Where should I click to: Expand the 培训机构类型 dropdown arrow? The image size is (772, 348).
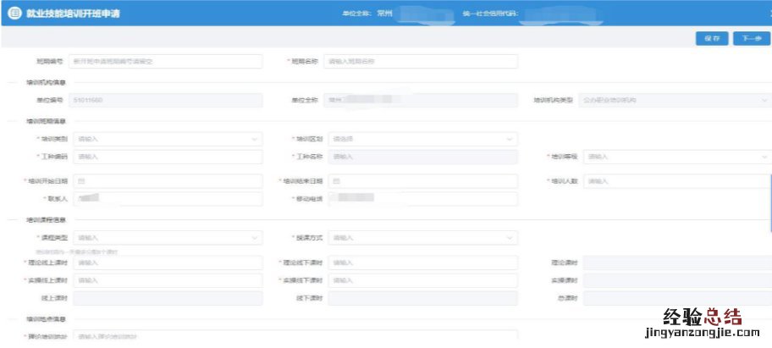point(763,100)
